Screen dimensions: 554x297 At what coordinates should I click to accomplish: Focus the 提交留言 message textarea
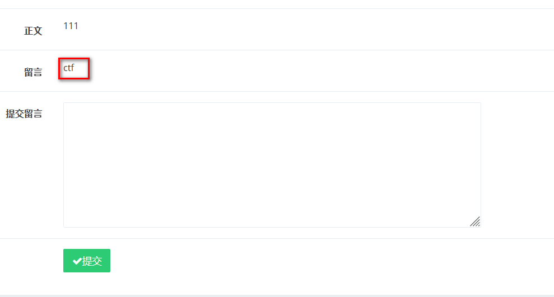click(272, 164)
